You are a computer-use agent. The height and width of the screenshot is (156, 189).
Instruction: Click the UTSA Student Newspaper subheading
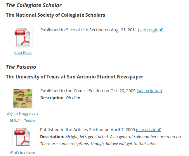pyautogui.click(x=74, y=77)
